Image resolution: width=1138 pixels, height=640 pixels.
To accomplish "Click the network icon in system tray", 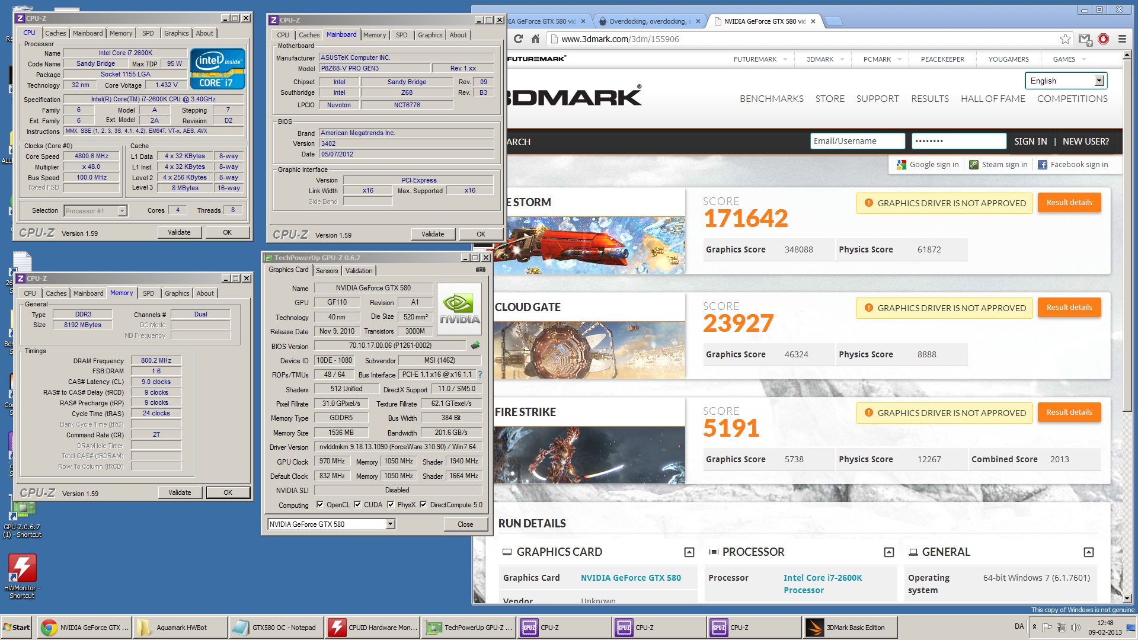I will [x=1062, y=627].
